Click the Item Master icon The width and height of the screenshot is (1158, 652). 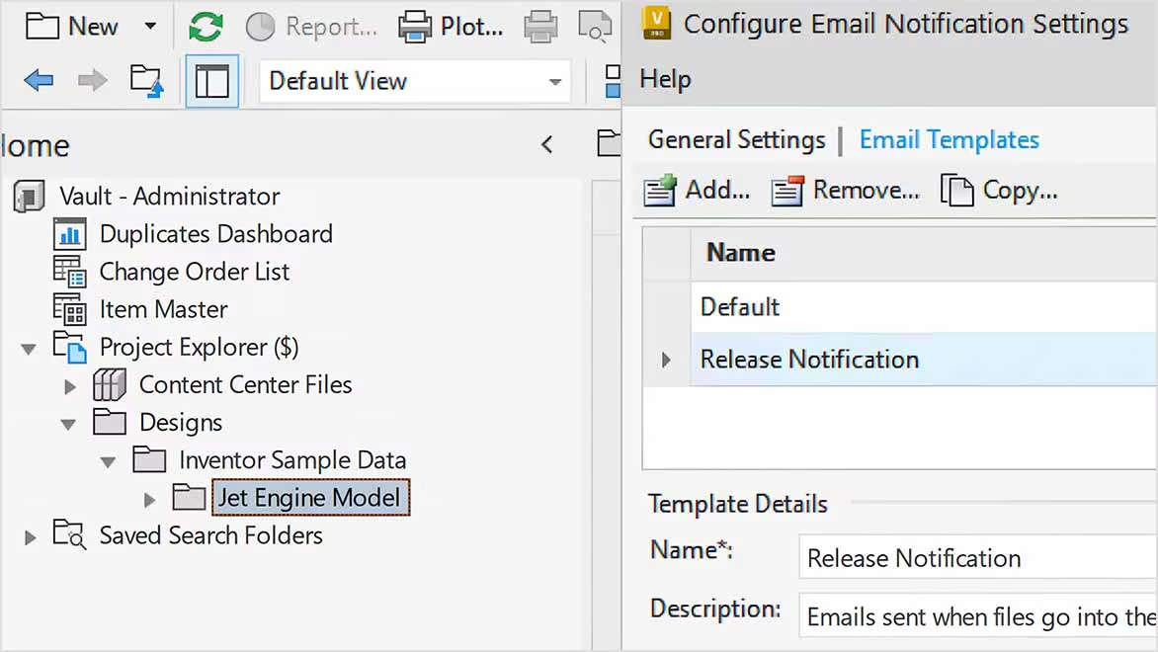click(x=70, y=309)
